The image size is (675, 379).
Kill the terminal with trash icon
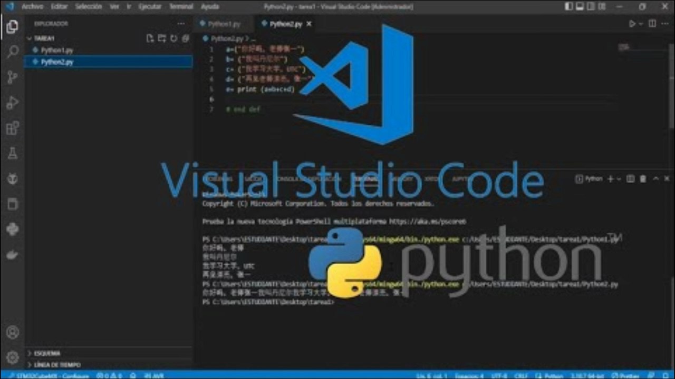[643, 179]
